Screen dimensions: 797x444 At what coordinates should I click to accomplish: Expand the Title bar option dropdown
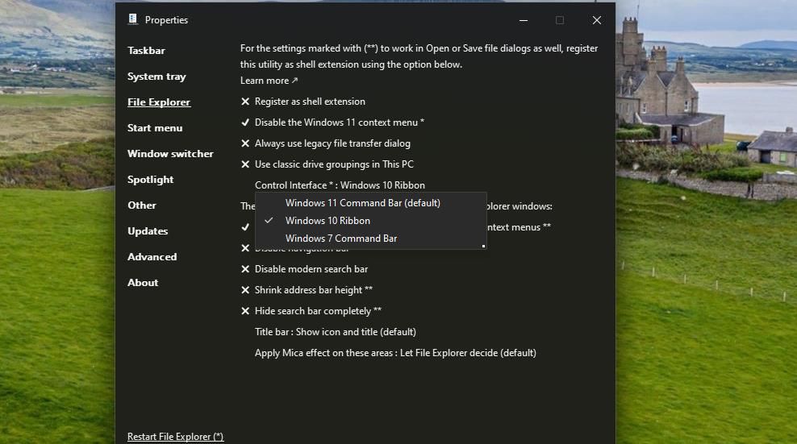(335, 332)
